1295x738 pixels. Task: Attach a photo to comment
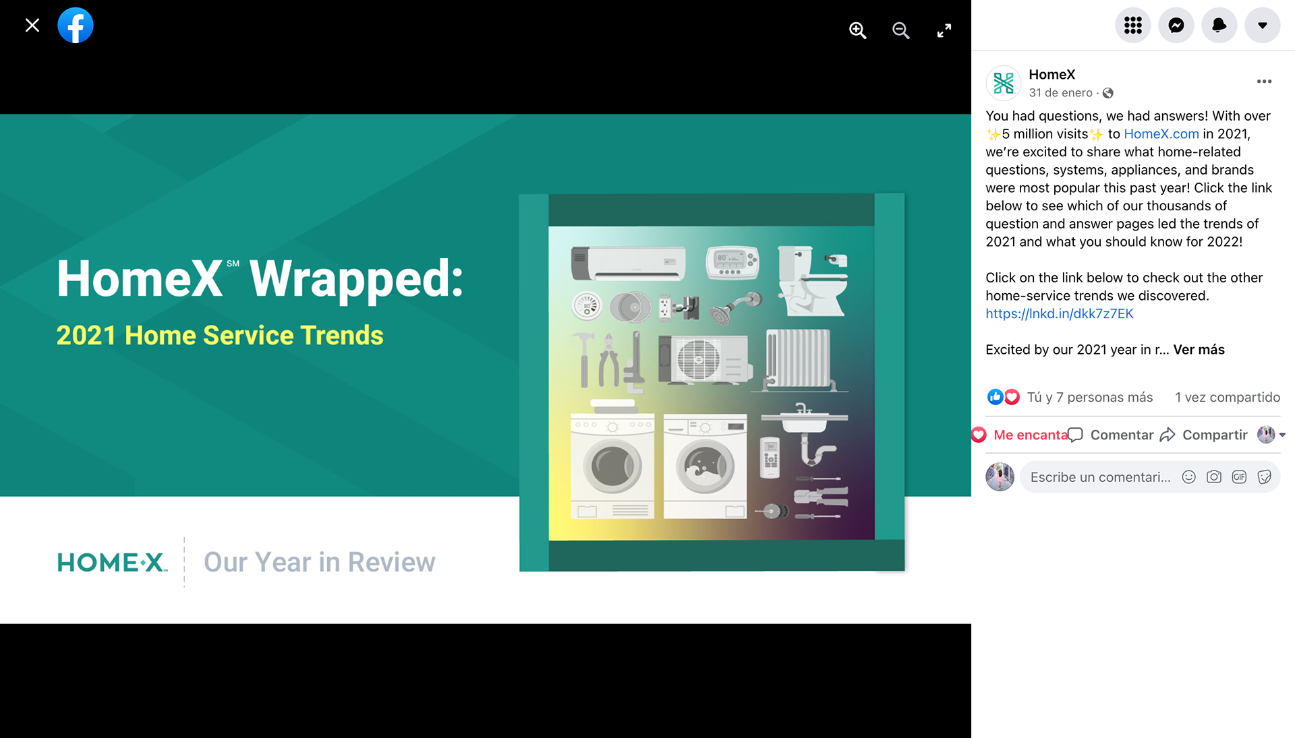(1214, 477)
